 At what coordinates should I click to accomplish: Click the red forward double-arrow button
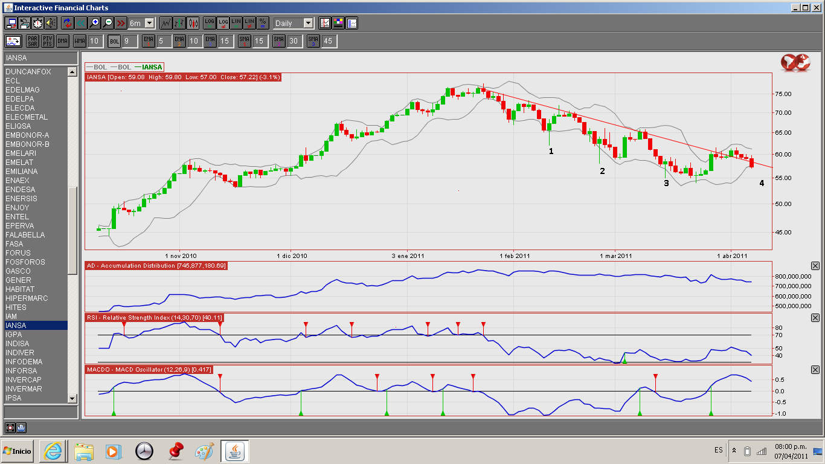pyautogui.click(x=121, y=23)
